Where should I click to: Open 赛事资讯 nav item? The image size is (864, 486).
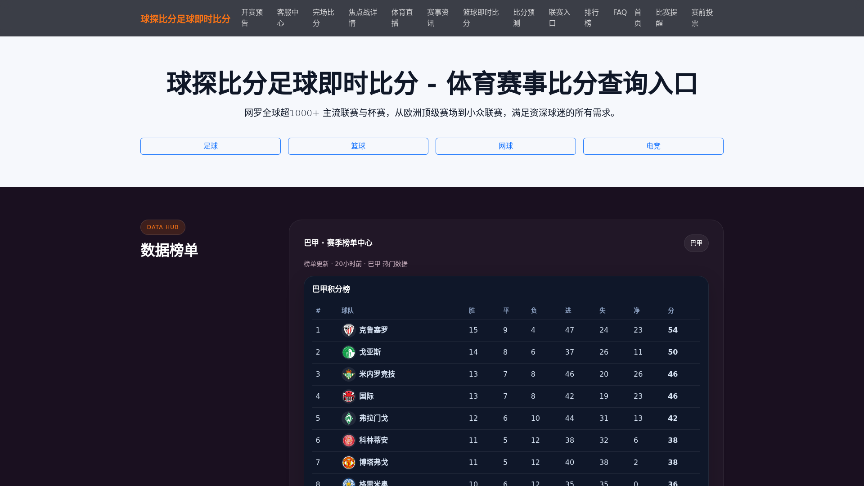438,18
